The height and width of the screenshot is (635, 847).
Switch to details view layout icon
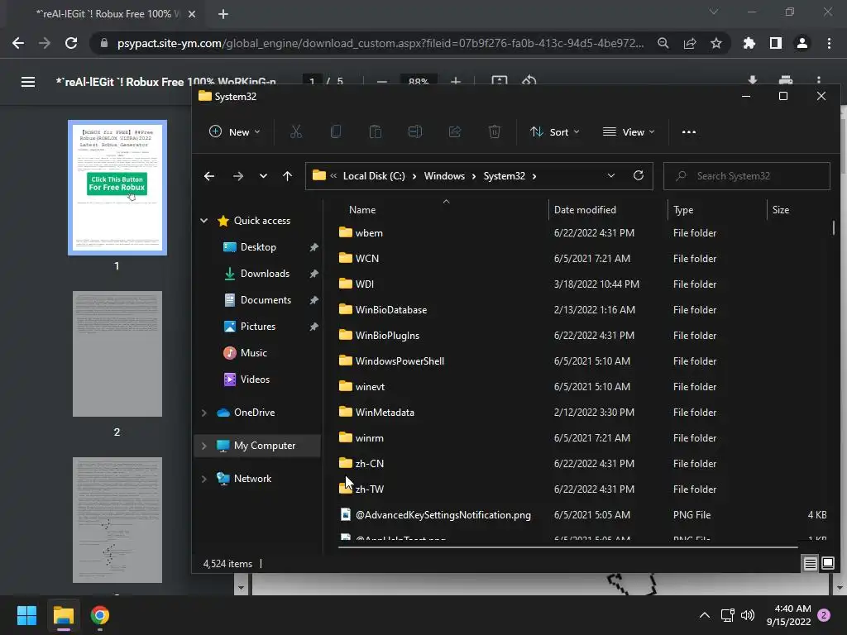coord(811,563)
